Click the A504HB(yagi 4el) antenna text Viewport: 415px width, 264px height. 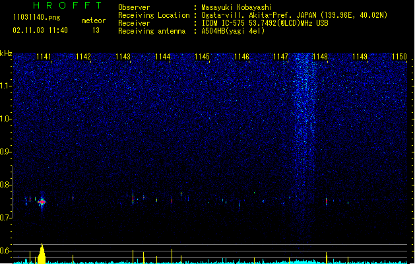(x=233, y=31)
